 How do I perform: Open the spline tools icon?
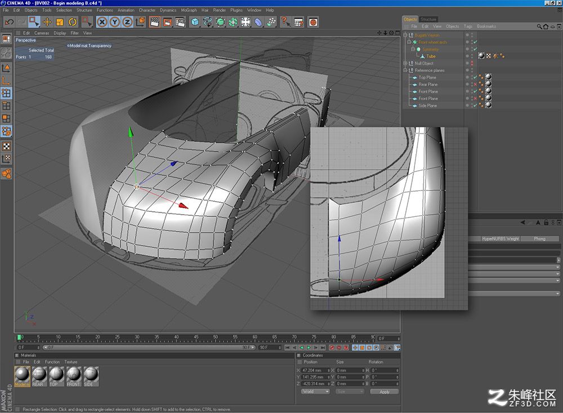pyautogui.click(x=208, y=23)
